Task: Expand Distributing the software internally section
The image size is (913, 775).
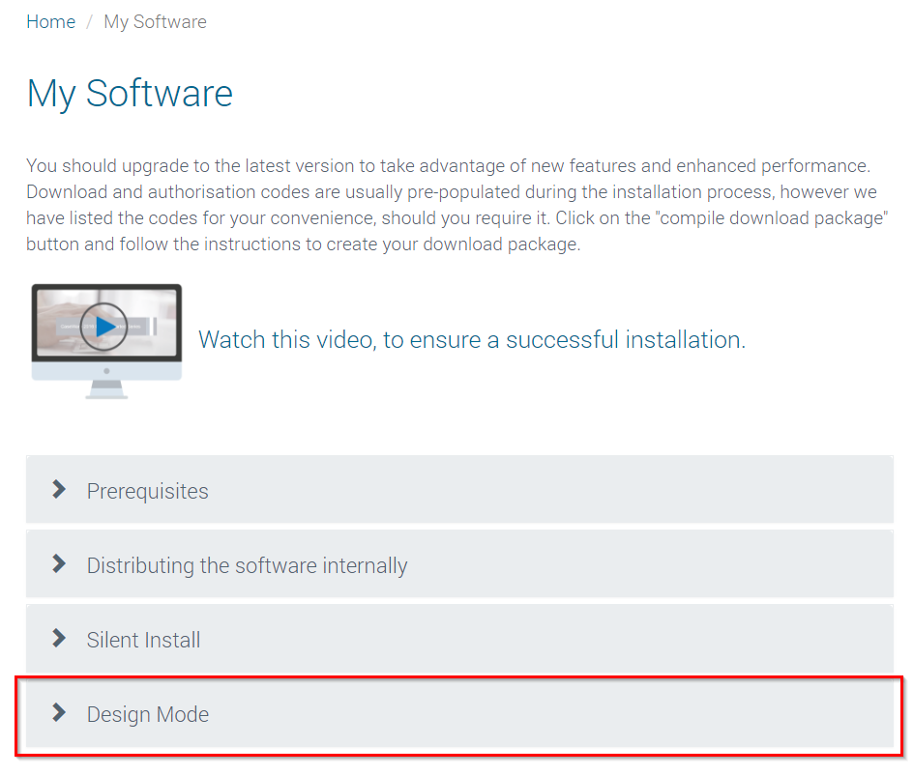Action: (x=247, y=565)
